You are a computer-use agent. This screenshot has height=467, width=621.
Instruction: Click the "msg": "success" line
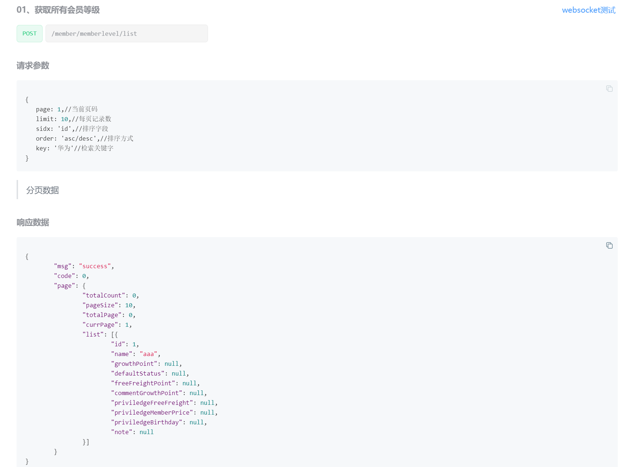[84, 266]
